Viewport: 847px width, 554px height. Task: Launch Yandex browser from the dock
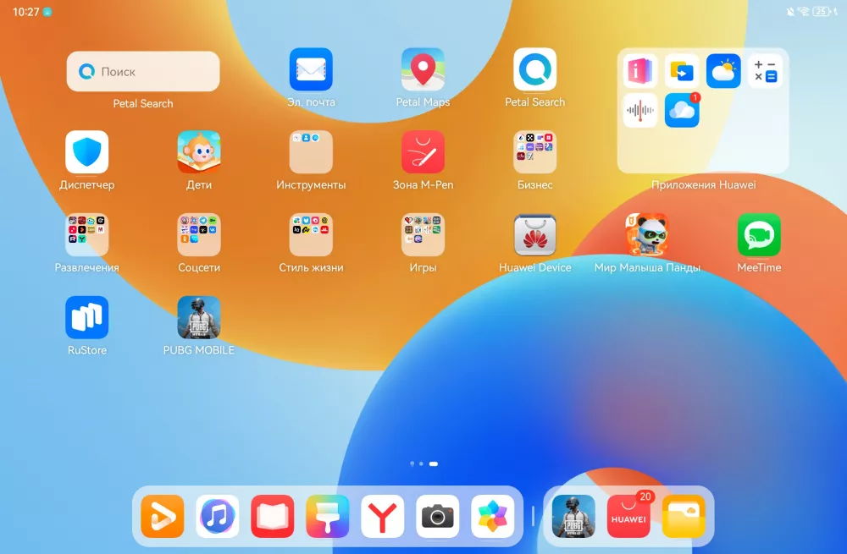coord(383,516)
